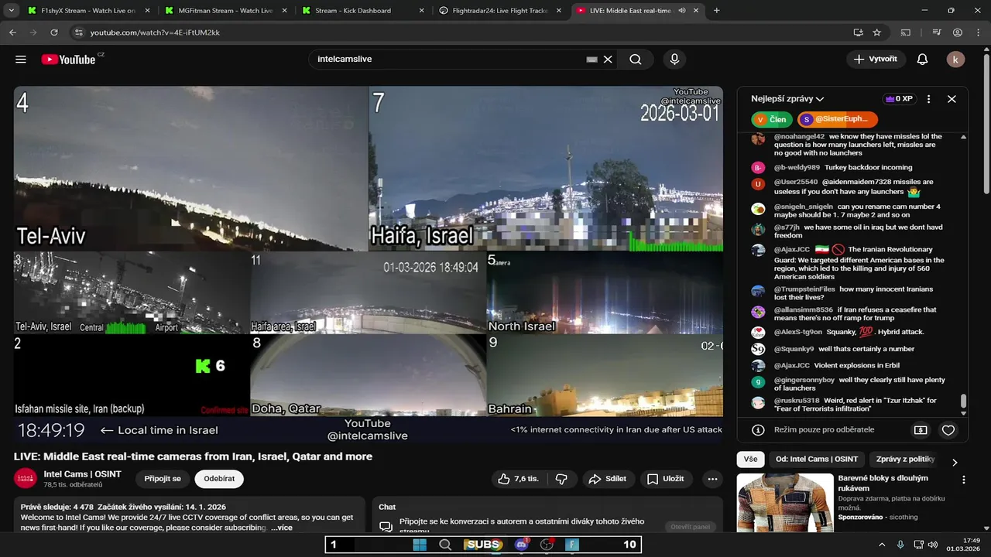
Task: Close the live chat panel
Action: coord(952,99)
